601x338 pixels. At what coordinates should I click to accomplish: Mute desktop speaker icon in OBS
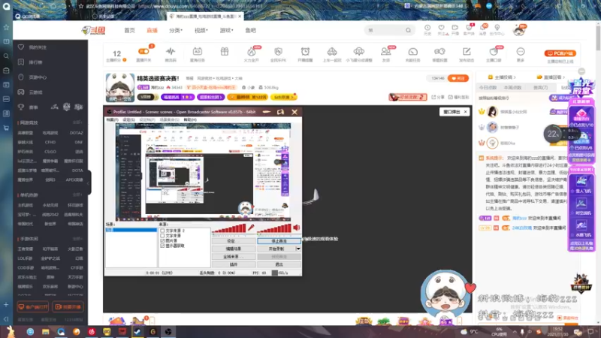point(297,228)
